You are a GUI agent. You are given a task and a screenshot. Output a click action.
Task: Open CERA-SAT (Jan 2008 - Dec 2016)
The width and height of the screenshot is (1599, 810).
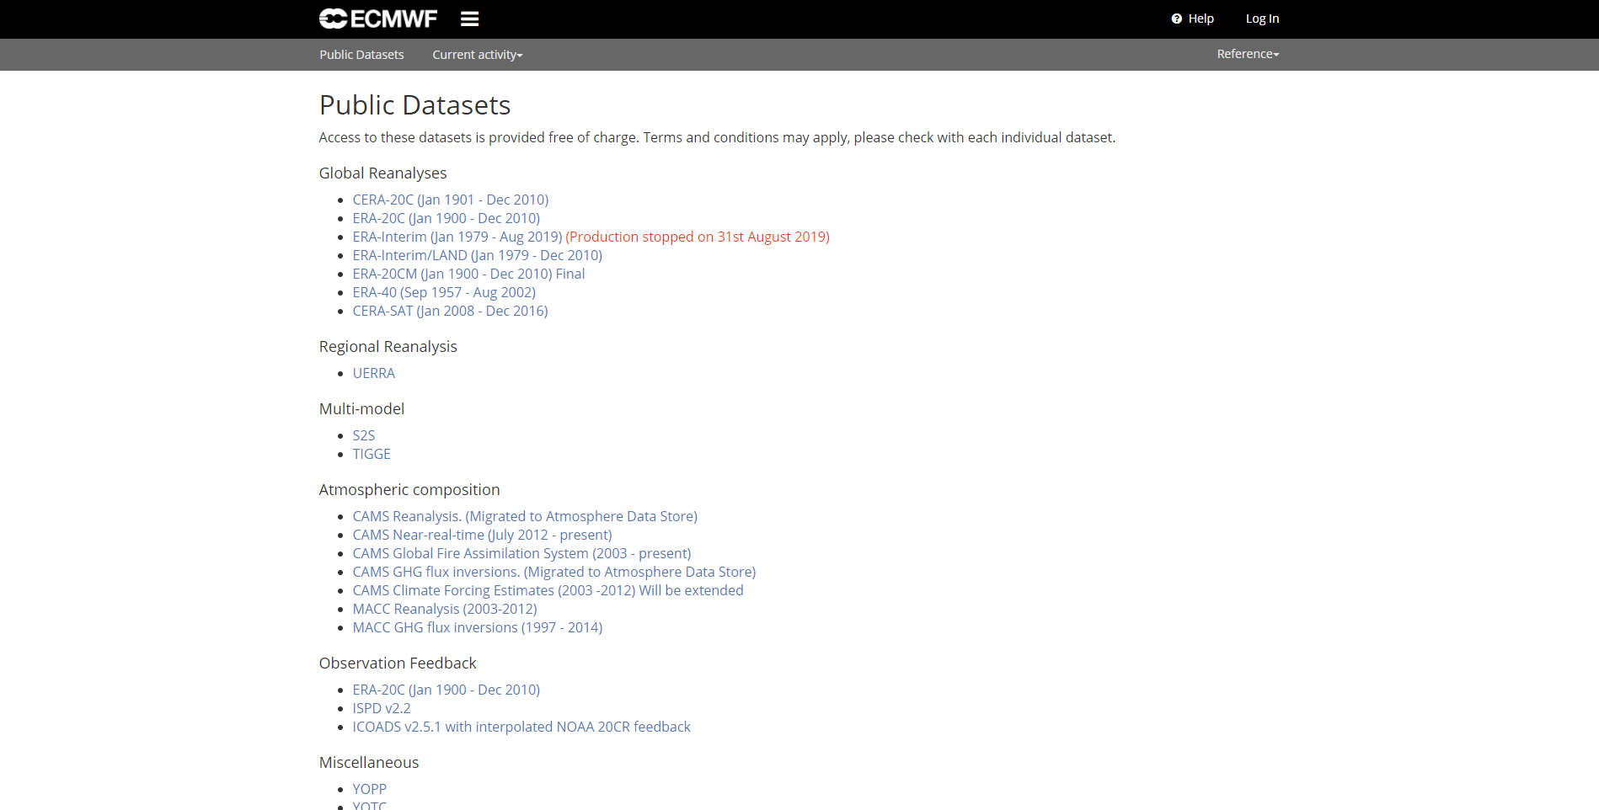pos(450,311)
